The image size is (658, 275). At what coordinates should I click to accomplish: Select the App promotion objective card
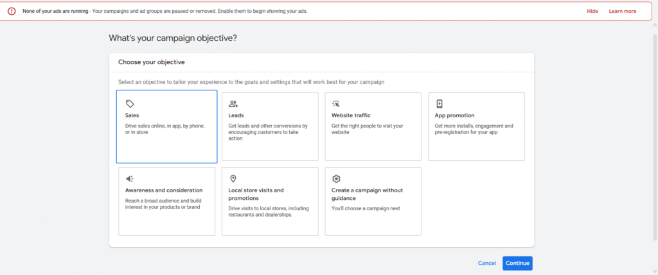(x=476, y=126)
